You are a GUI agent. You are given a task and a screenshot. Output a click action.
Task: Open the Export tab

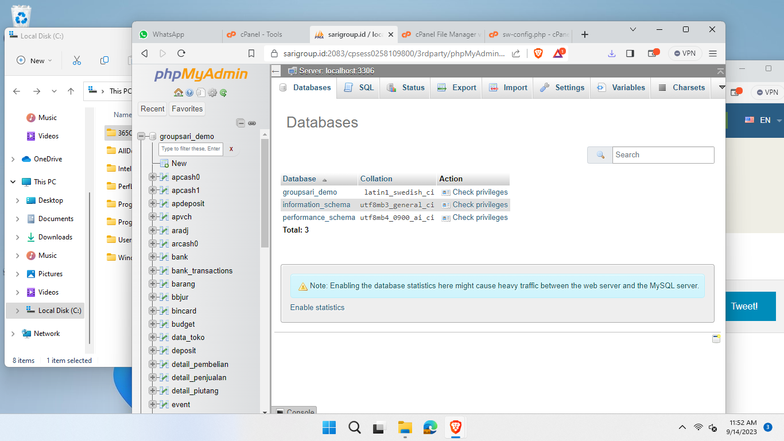click(x=457, y=88)
